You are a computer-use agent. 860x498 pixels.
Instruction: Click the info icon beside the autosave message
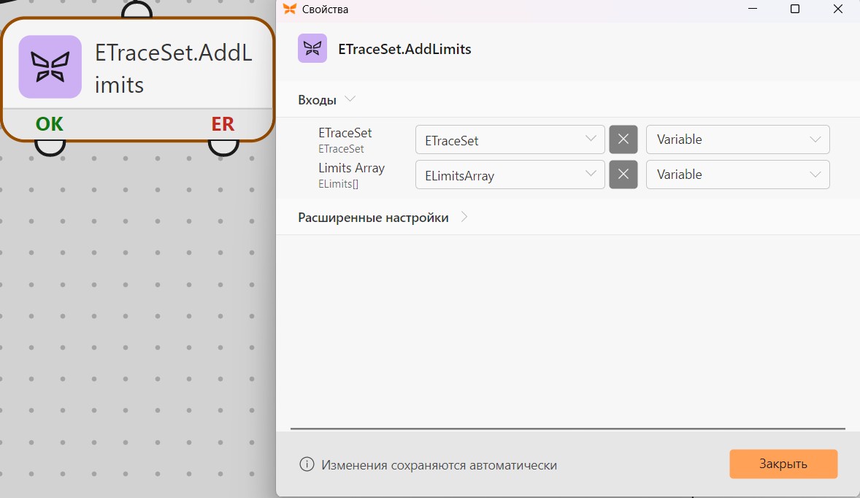(x=307, y=464)
